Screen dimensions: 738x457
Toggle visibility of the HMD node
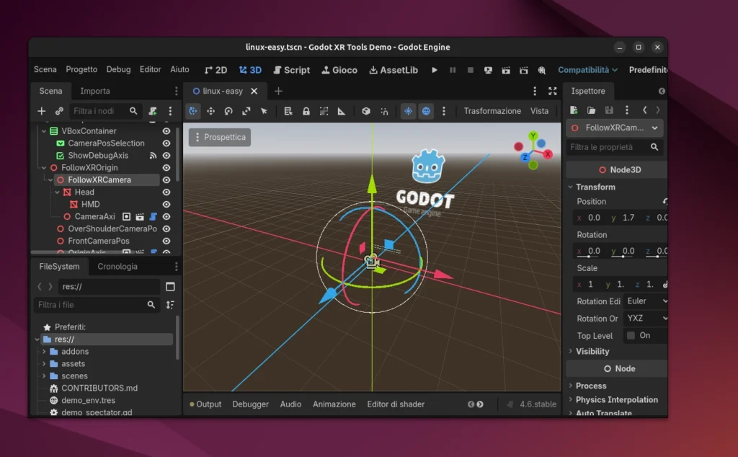coord(166,205)
